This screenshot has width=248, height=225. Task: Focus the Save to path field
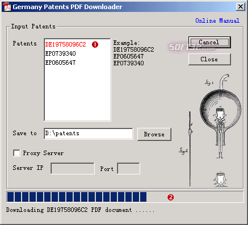pyautogui.click(x=89, y=134)
